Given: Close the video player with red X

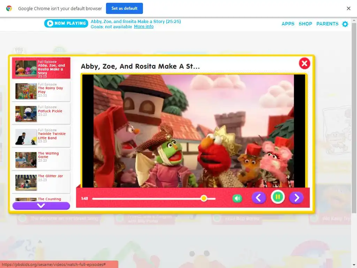Looking at the screenshot, I should (304, 64).
